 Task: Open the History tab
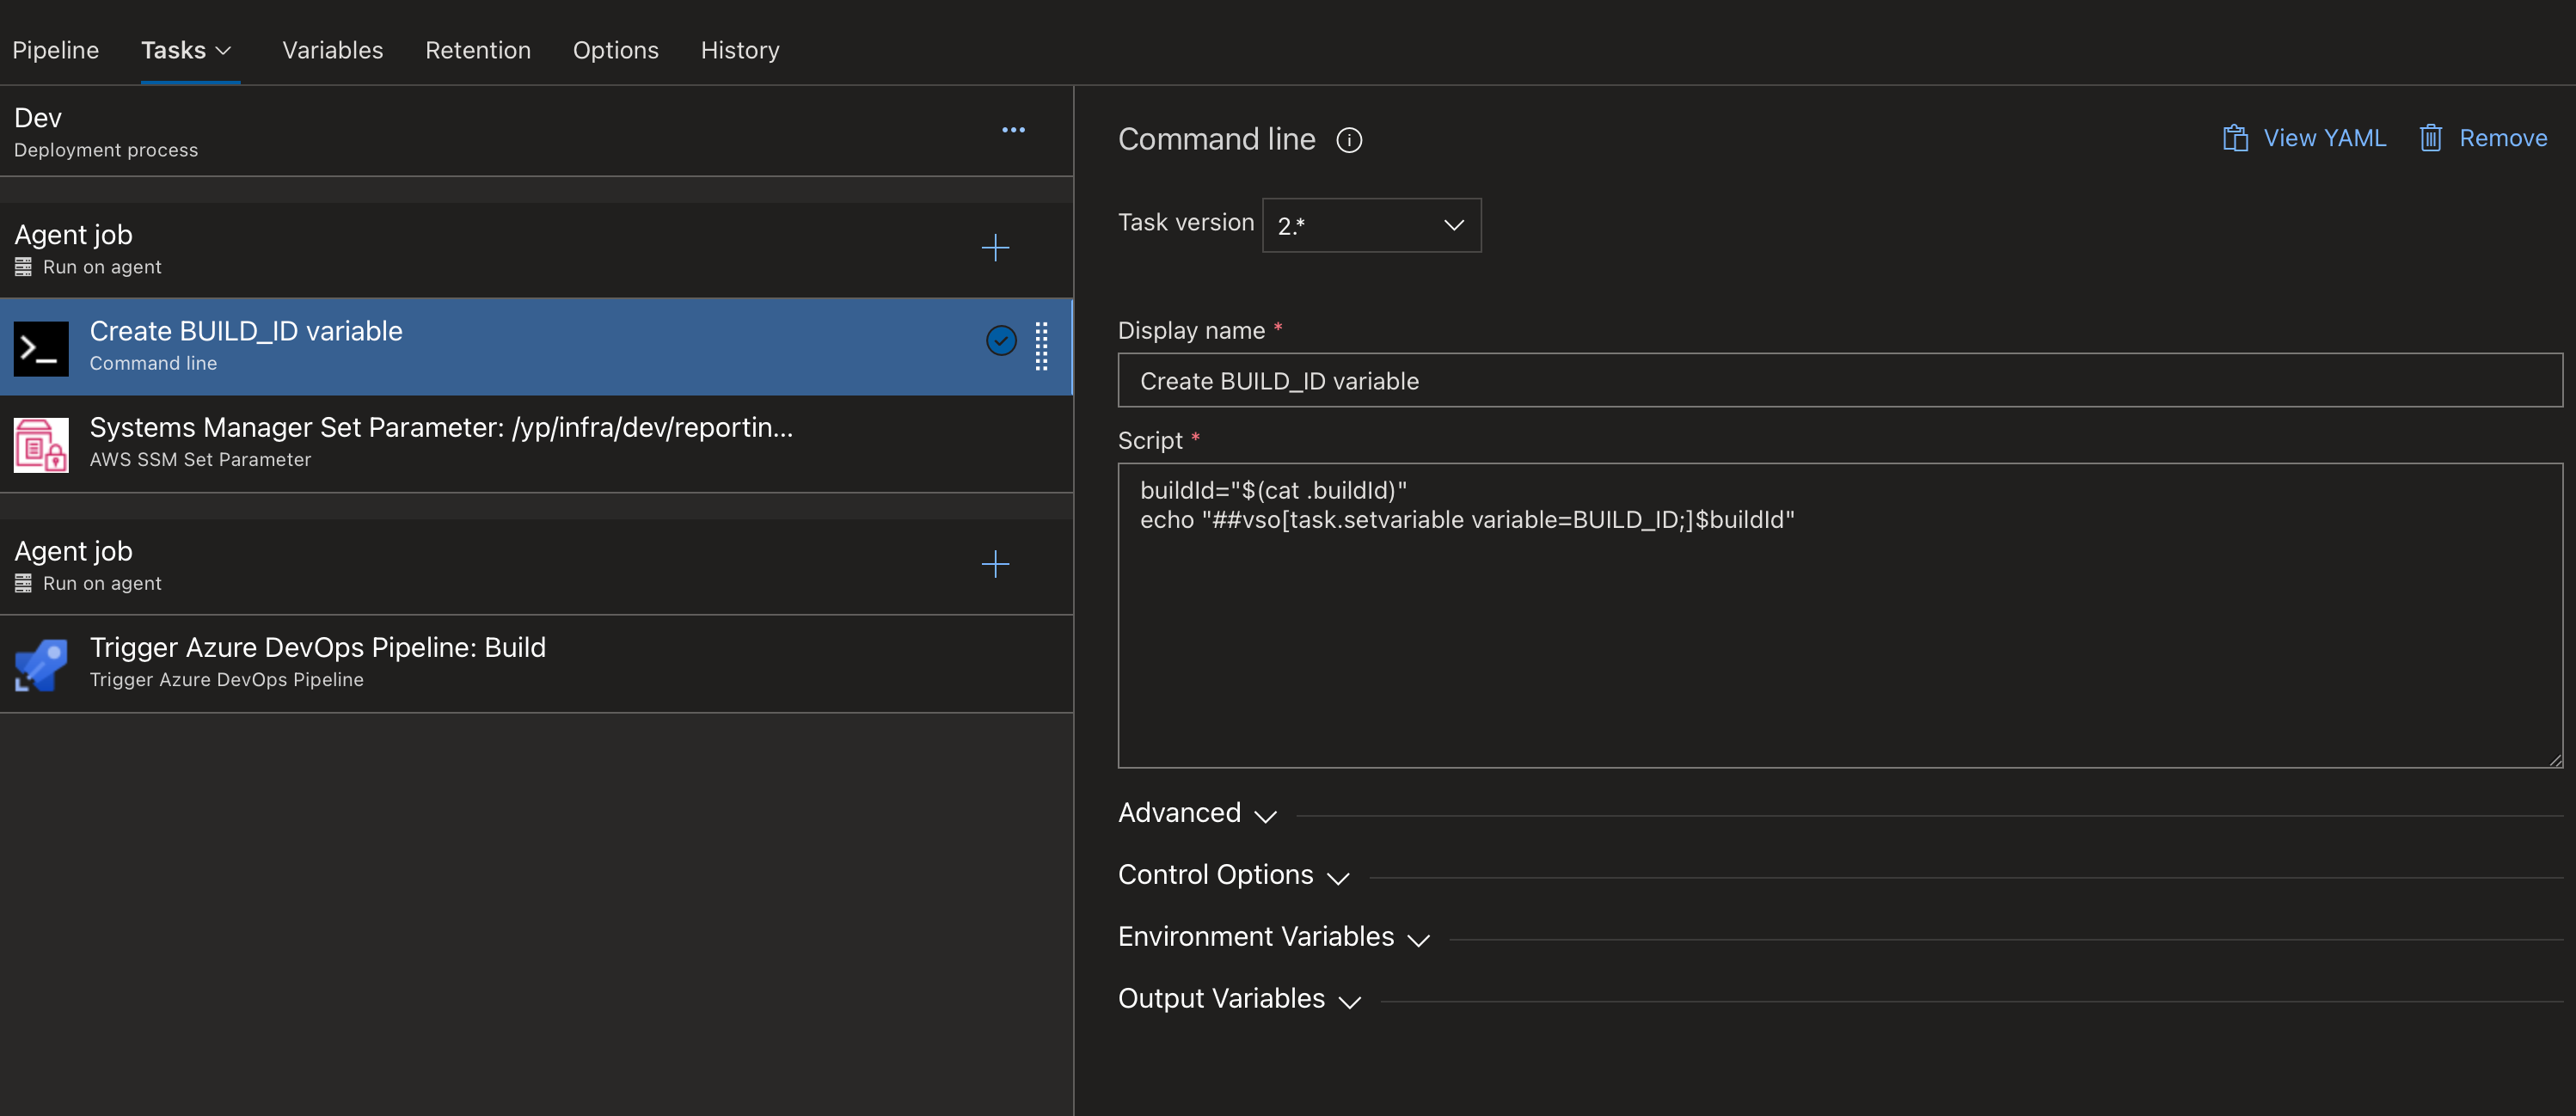(740, 50)
